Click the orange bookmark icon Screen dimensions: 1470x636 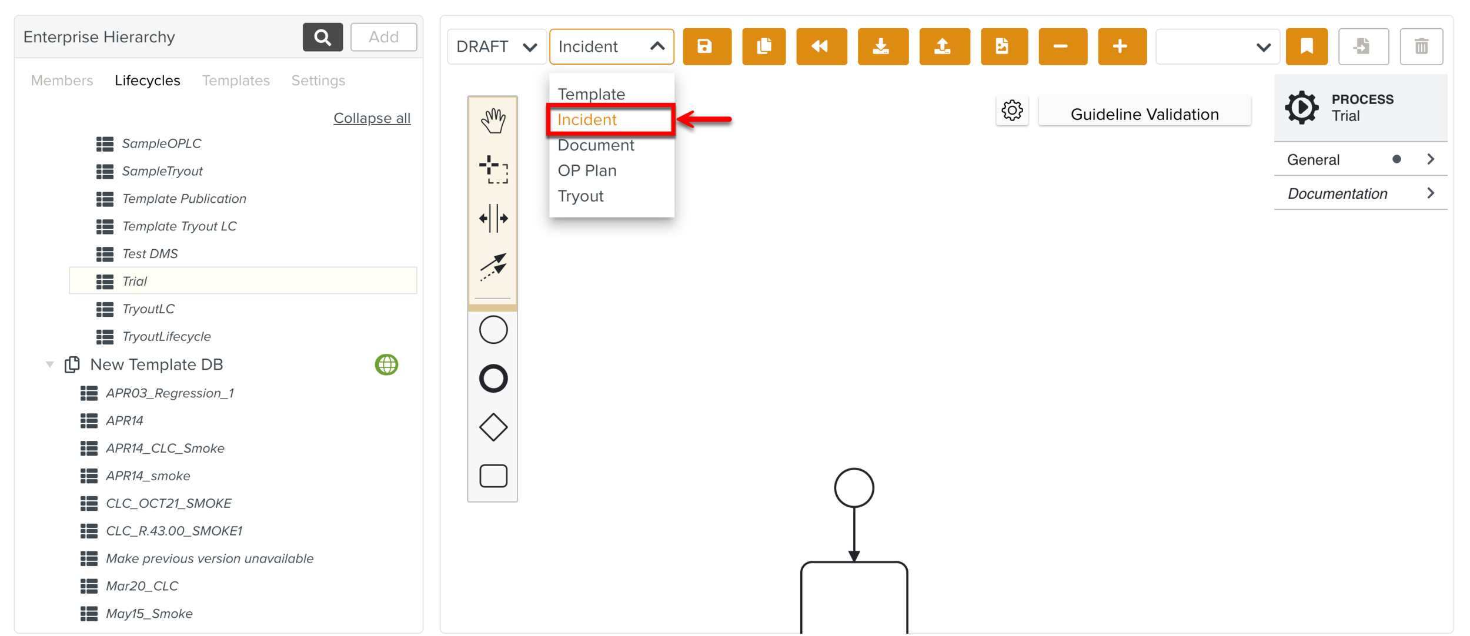click(1306, 46)
